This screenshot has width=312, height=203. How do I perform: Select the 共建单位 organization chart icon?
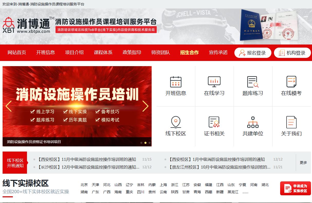(253, 122)
